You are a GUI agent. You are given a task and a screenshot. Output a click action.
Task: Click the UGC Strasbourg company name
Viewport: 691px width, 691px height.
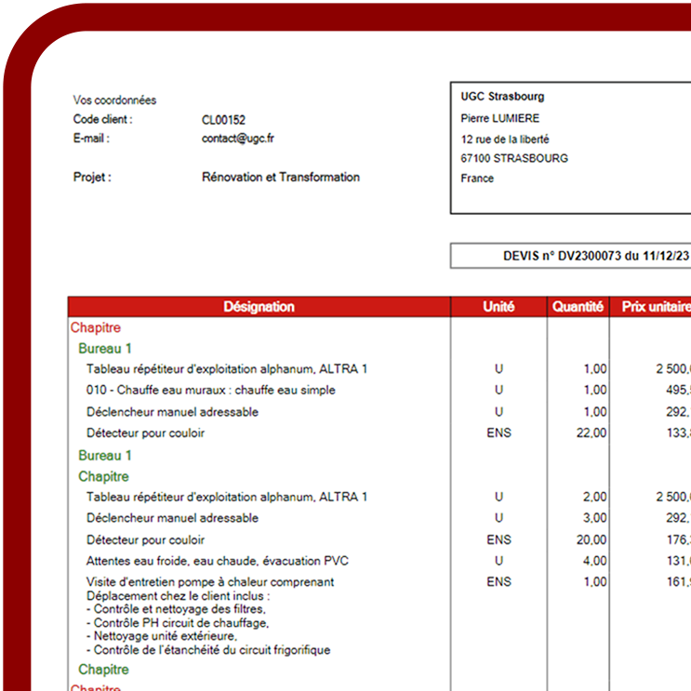pyautogui.click(x=502, y=97)
